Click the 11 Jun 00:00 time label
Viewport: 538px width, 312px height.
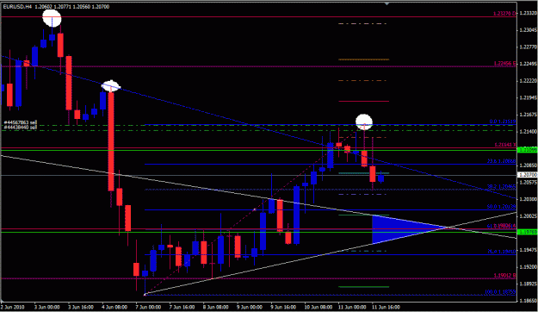point(352,307)
